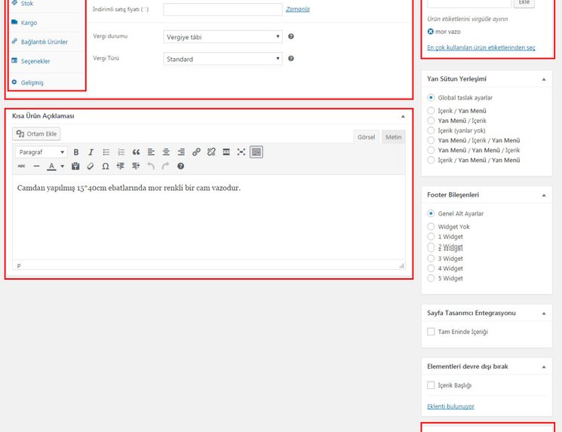The image size is (562, 432).
Task: Select Widget Yok footer option
Action: click(x=431, y=226)
